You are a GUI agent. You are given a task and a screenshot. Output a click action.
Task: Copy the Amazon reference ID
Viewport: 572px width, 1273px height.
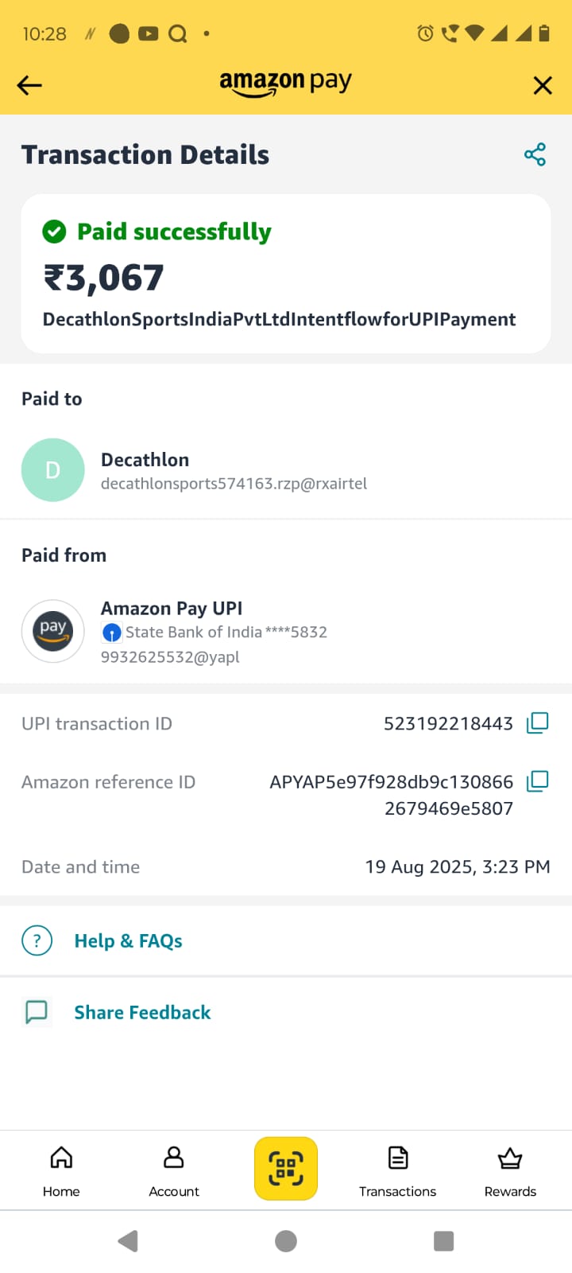(537, 781)
